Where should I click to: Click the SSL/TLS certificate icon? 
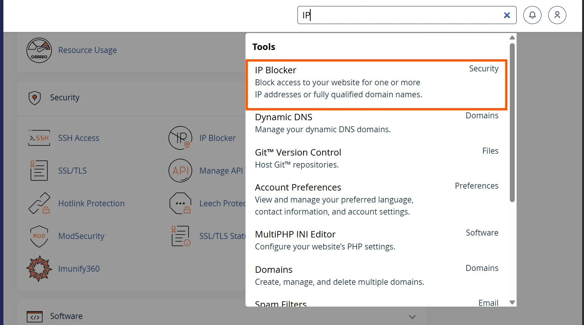point(39,171)
